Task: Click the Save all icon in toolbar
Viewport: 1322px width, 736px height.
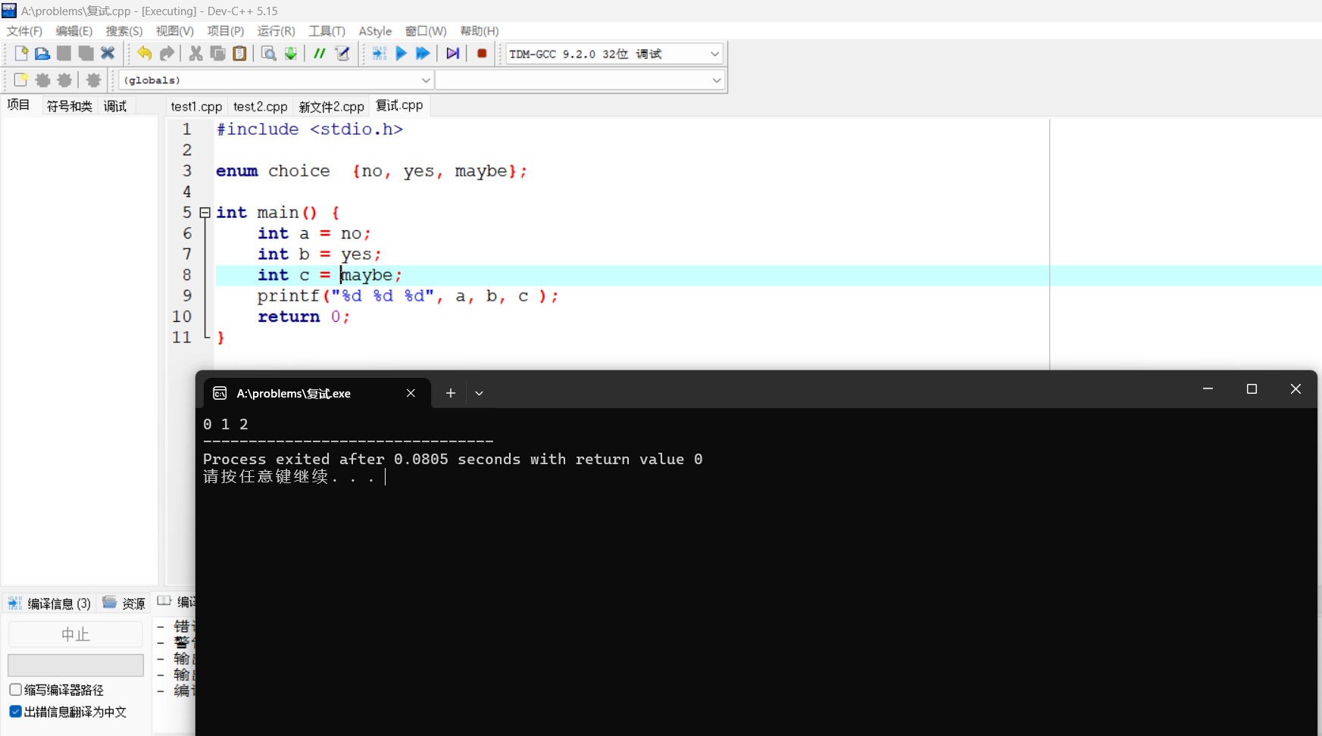Action: [x=86, y=54]
